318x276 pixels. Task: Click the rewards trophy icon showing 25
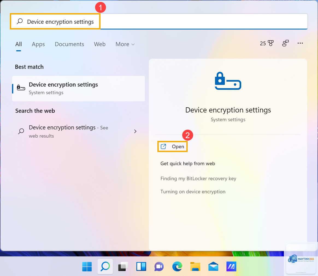coord(267,43)
